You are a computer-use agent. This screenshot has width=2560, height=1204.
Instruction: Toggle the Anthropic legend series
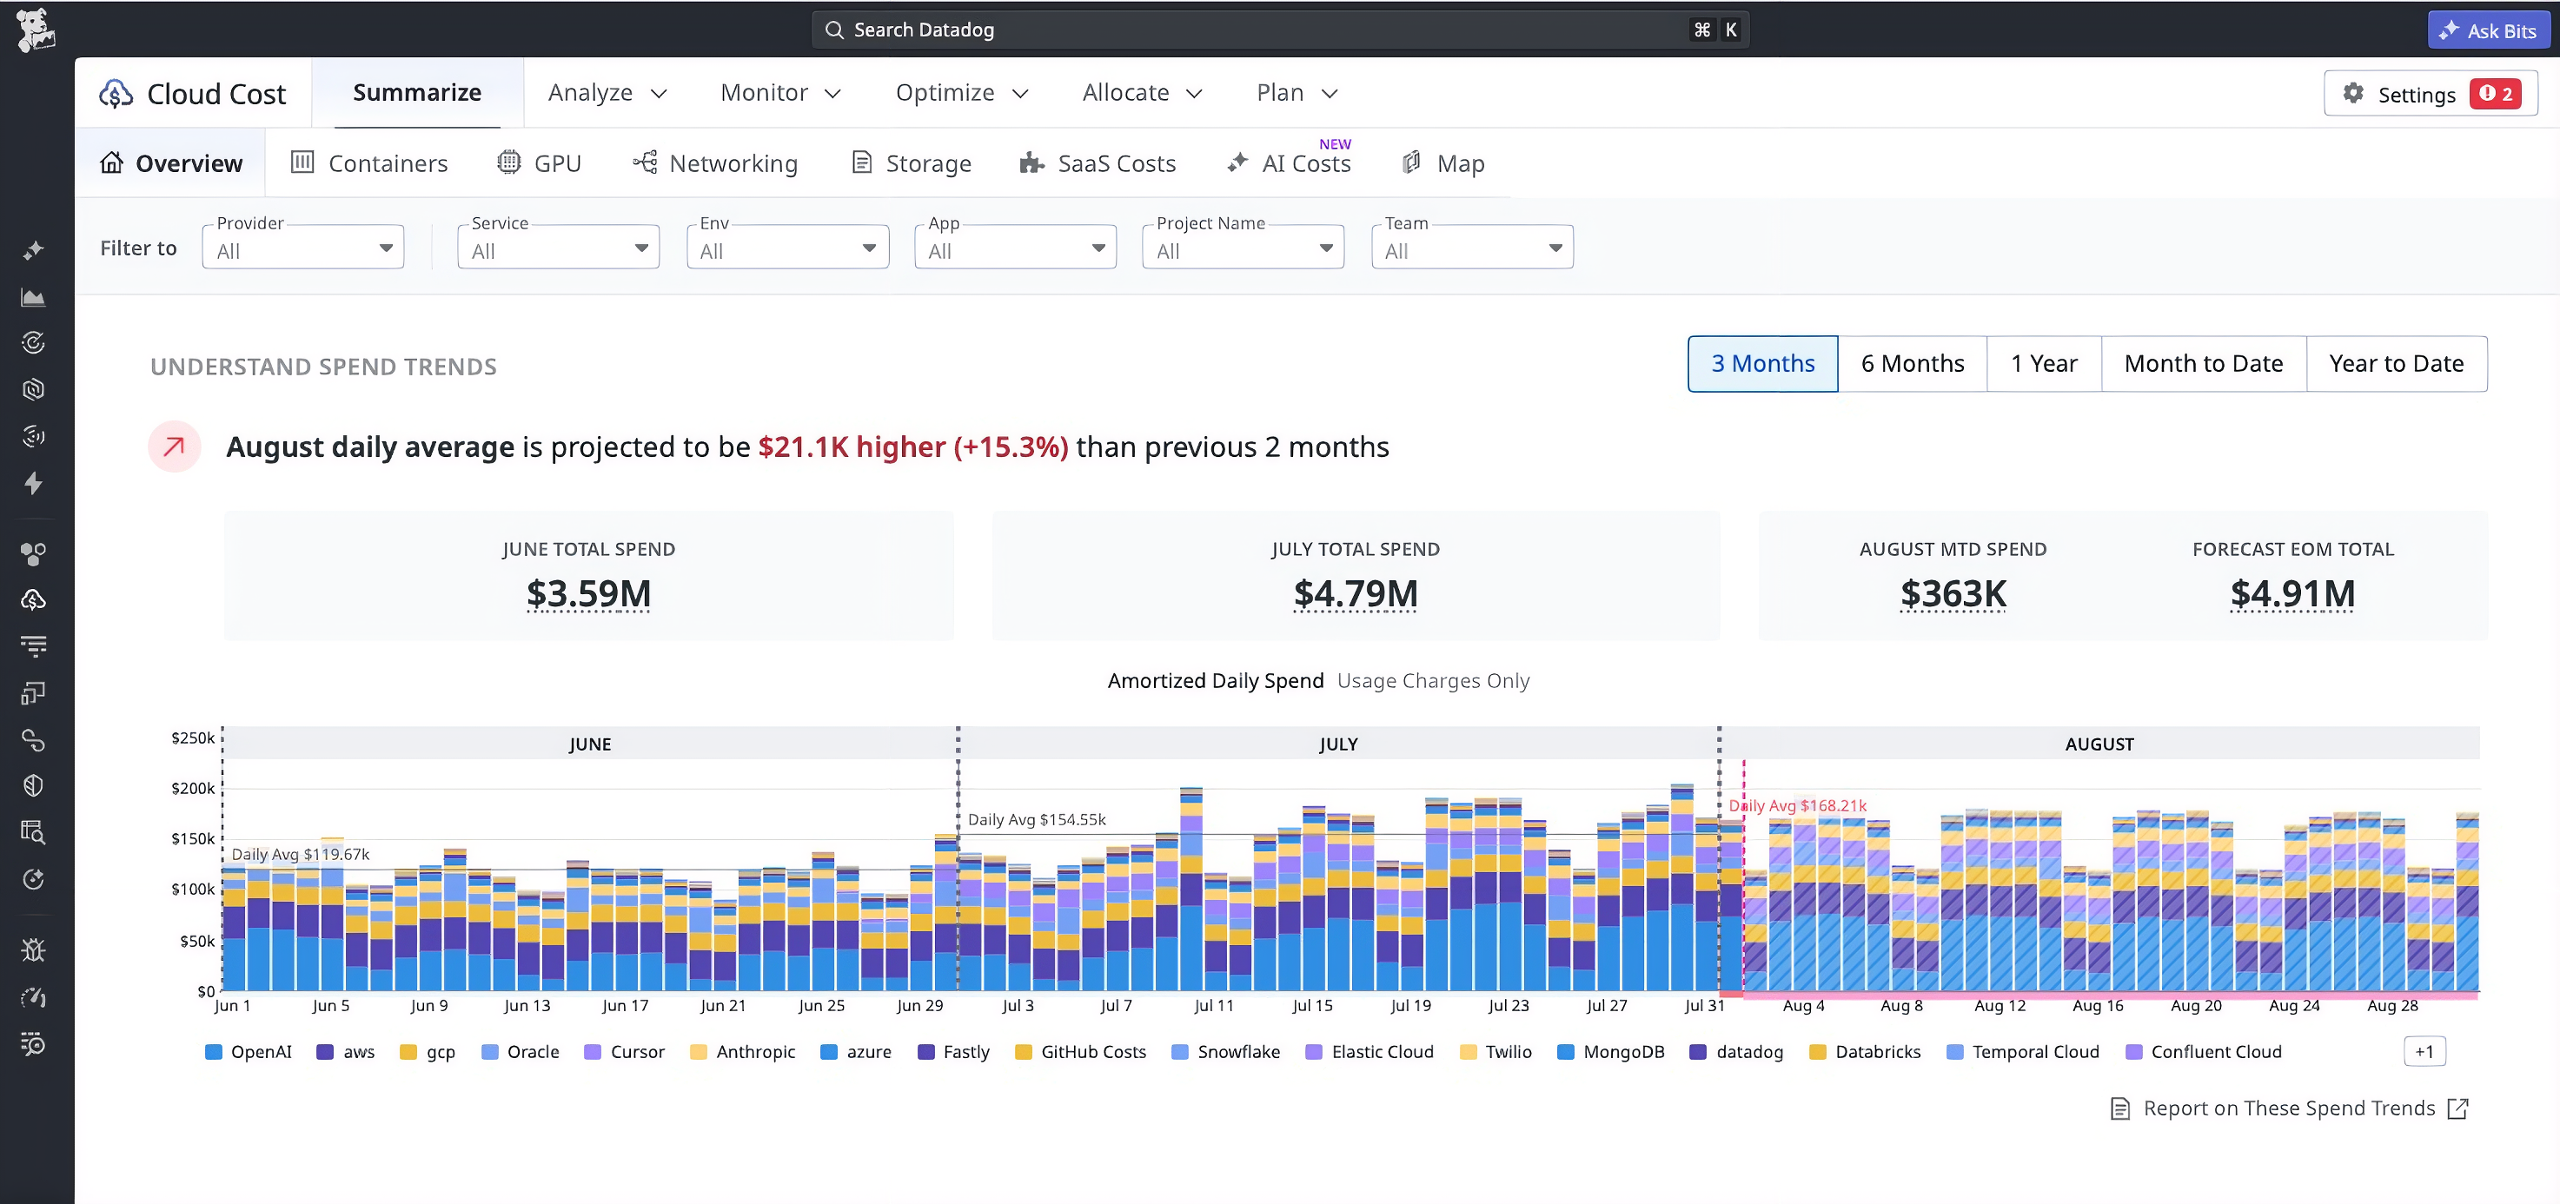coord(742,1051)
